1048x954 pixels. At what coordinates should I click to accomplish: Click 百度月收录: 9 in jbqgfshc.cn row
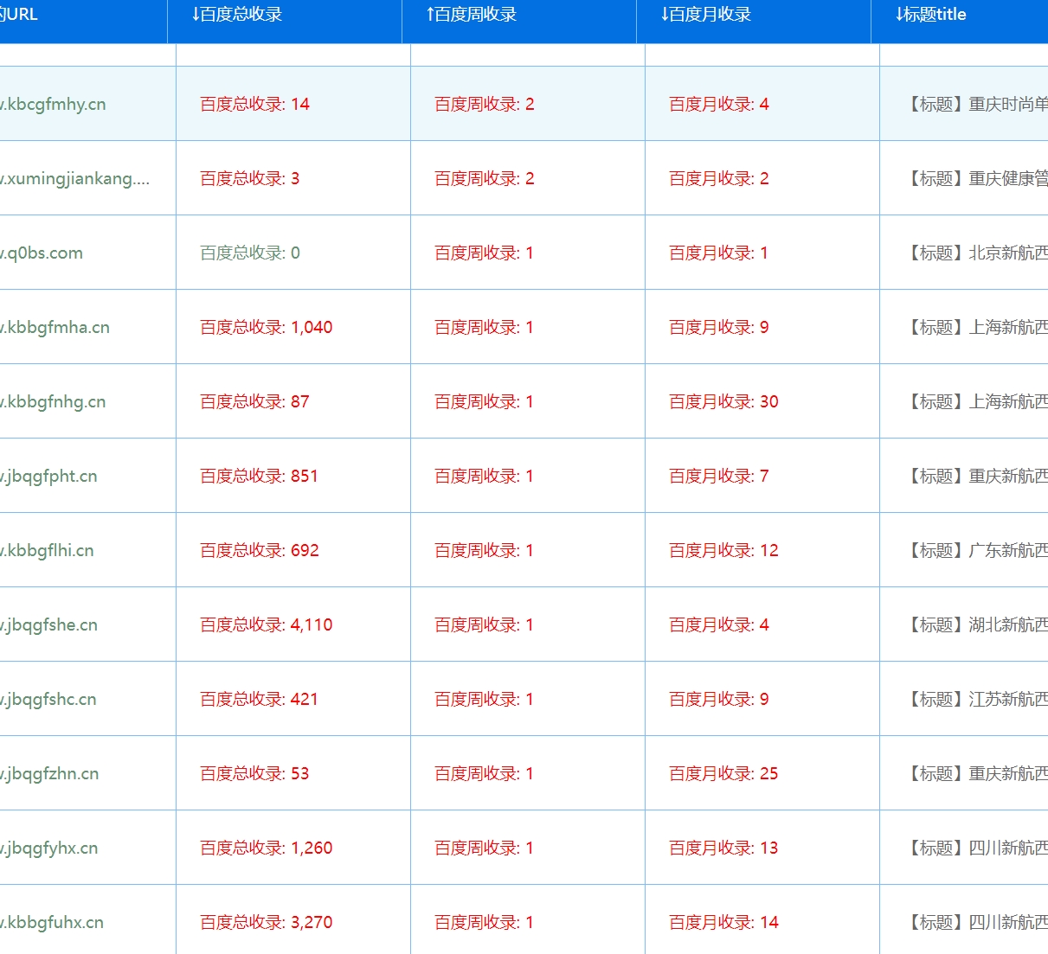719,699
